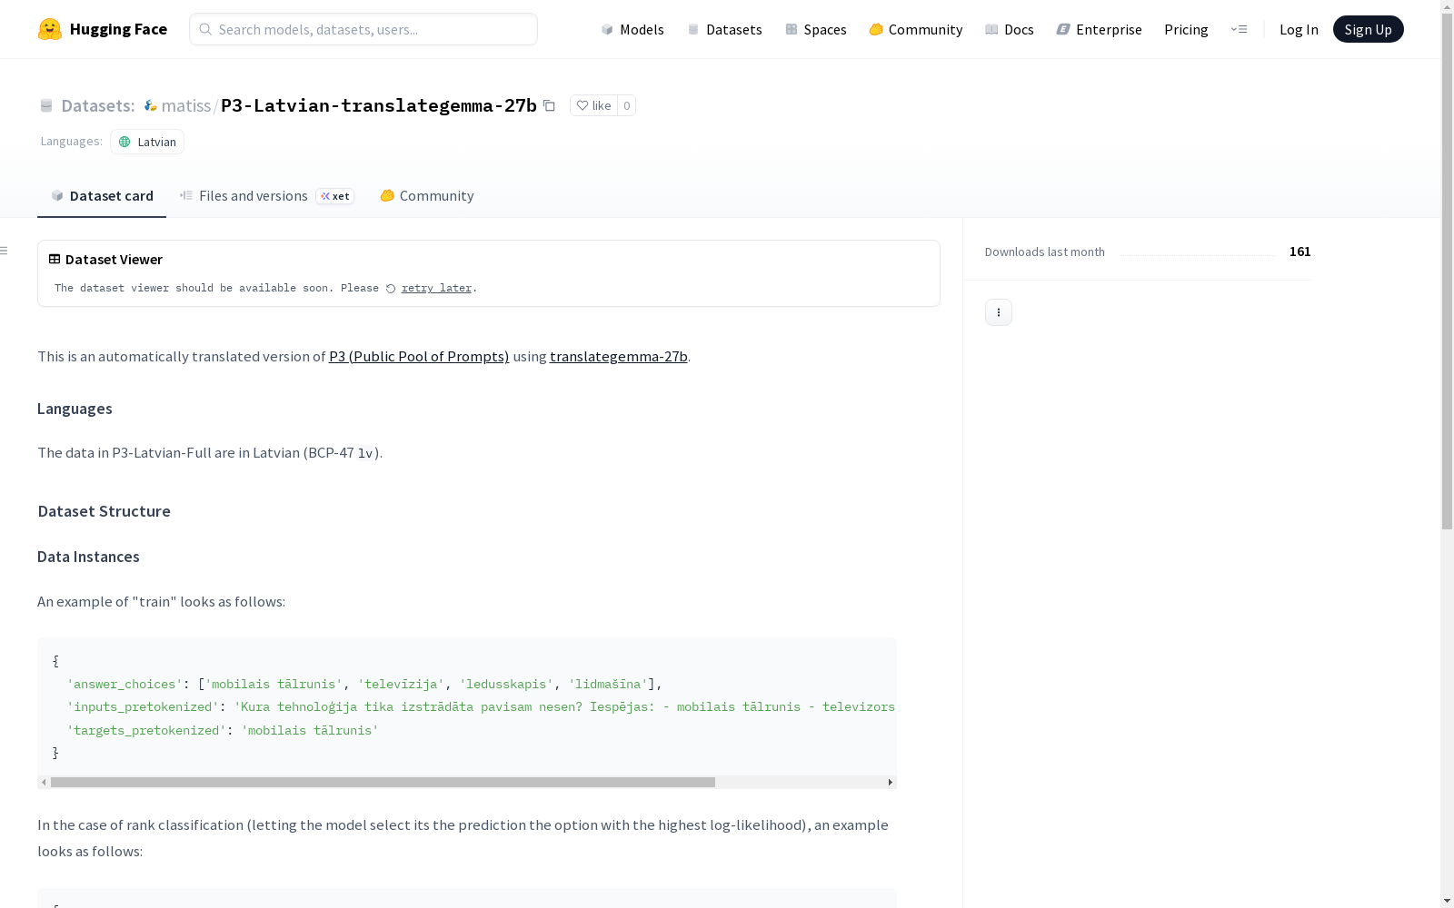Image resolution: width=1454 pixels, height=908 pixels.
Task: Click the Hugging Face logo
Action: coord(102,29)
